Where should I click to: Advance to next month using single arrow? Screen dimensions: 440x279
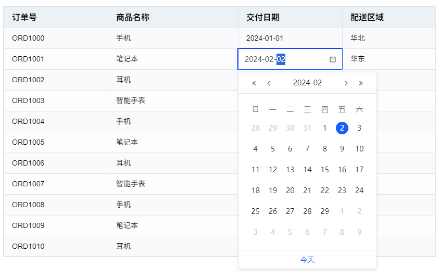point(346,83)
